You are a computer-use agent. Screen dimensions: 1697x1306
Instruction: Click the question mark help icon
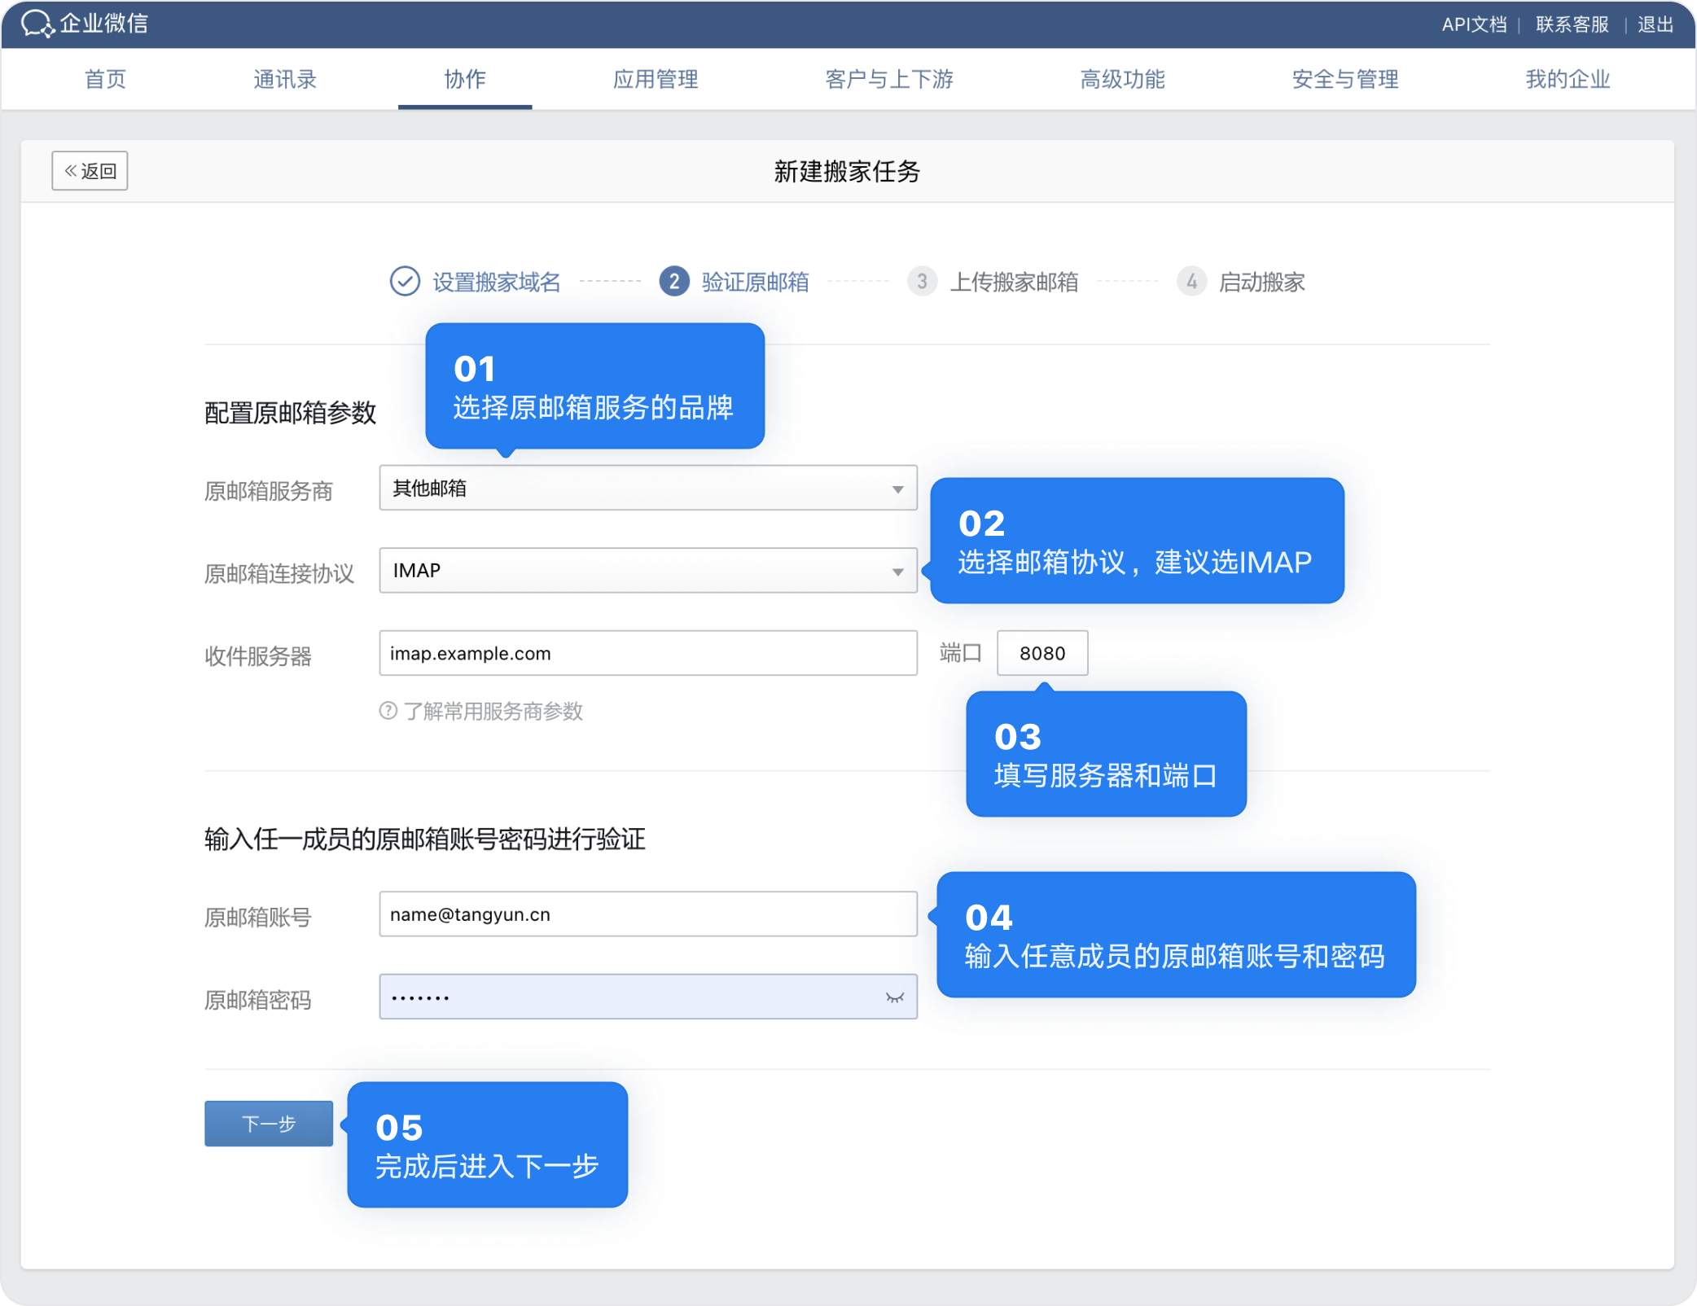click(x=388, y=711)
